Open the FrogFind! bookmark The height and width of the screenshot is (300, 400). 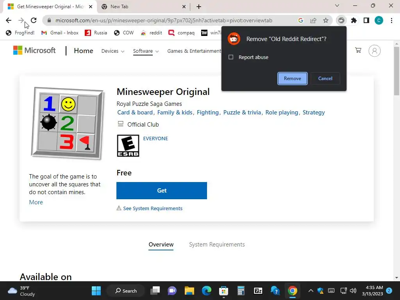tap(20, 33)
